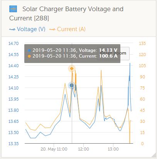
Task: Click the blue Voltage legend line marker
Action: coord(12,30)
